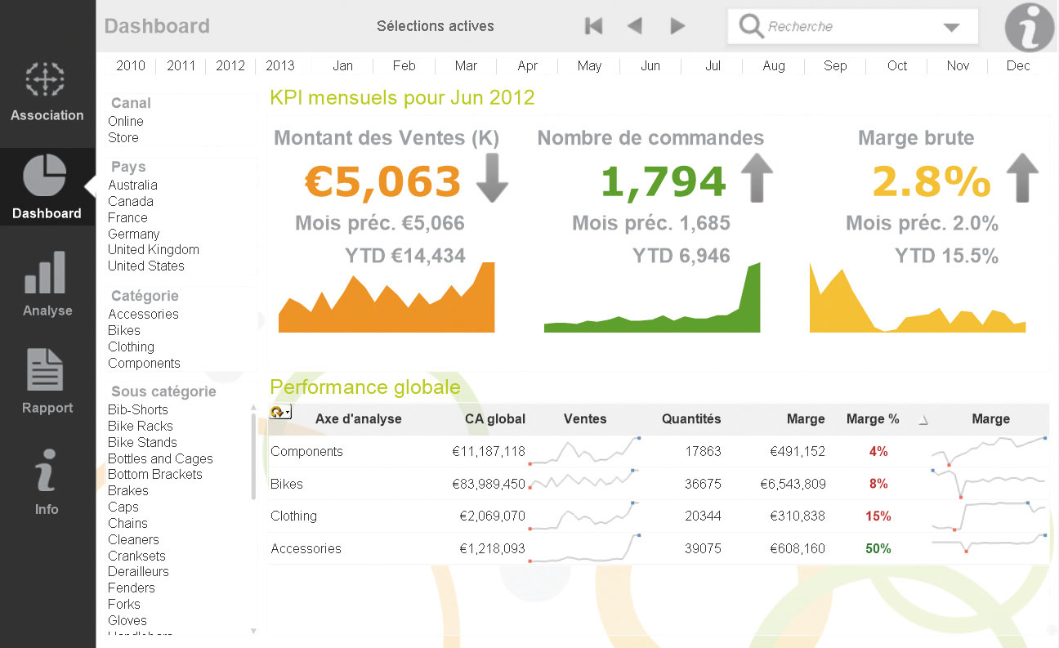1059x648 pixels.
Task: Select month May
Action: [589, 65]
